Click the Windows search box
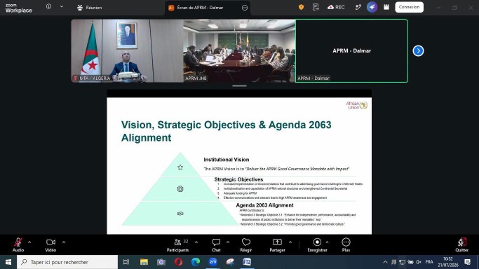This screenshot has width=479, height=269. [x=67, y=262]
